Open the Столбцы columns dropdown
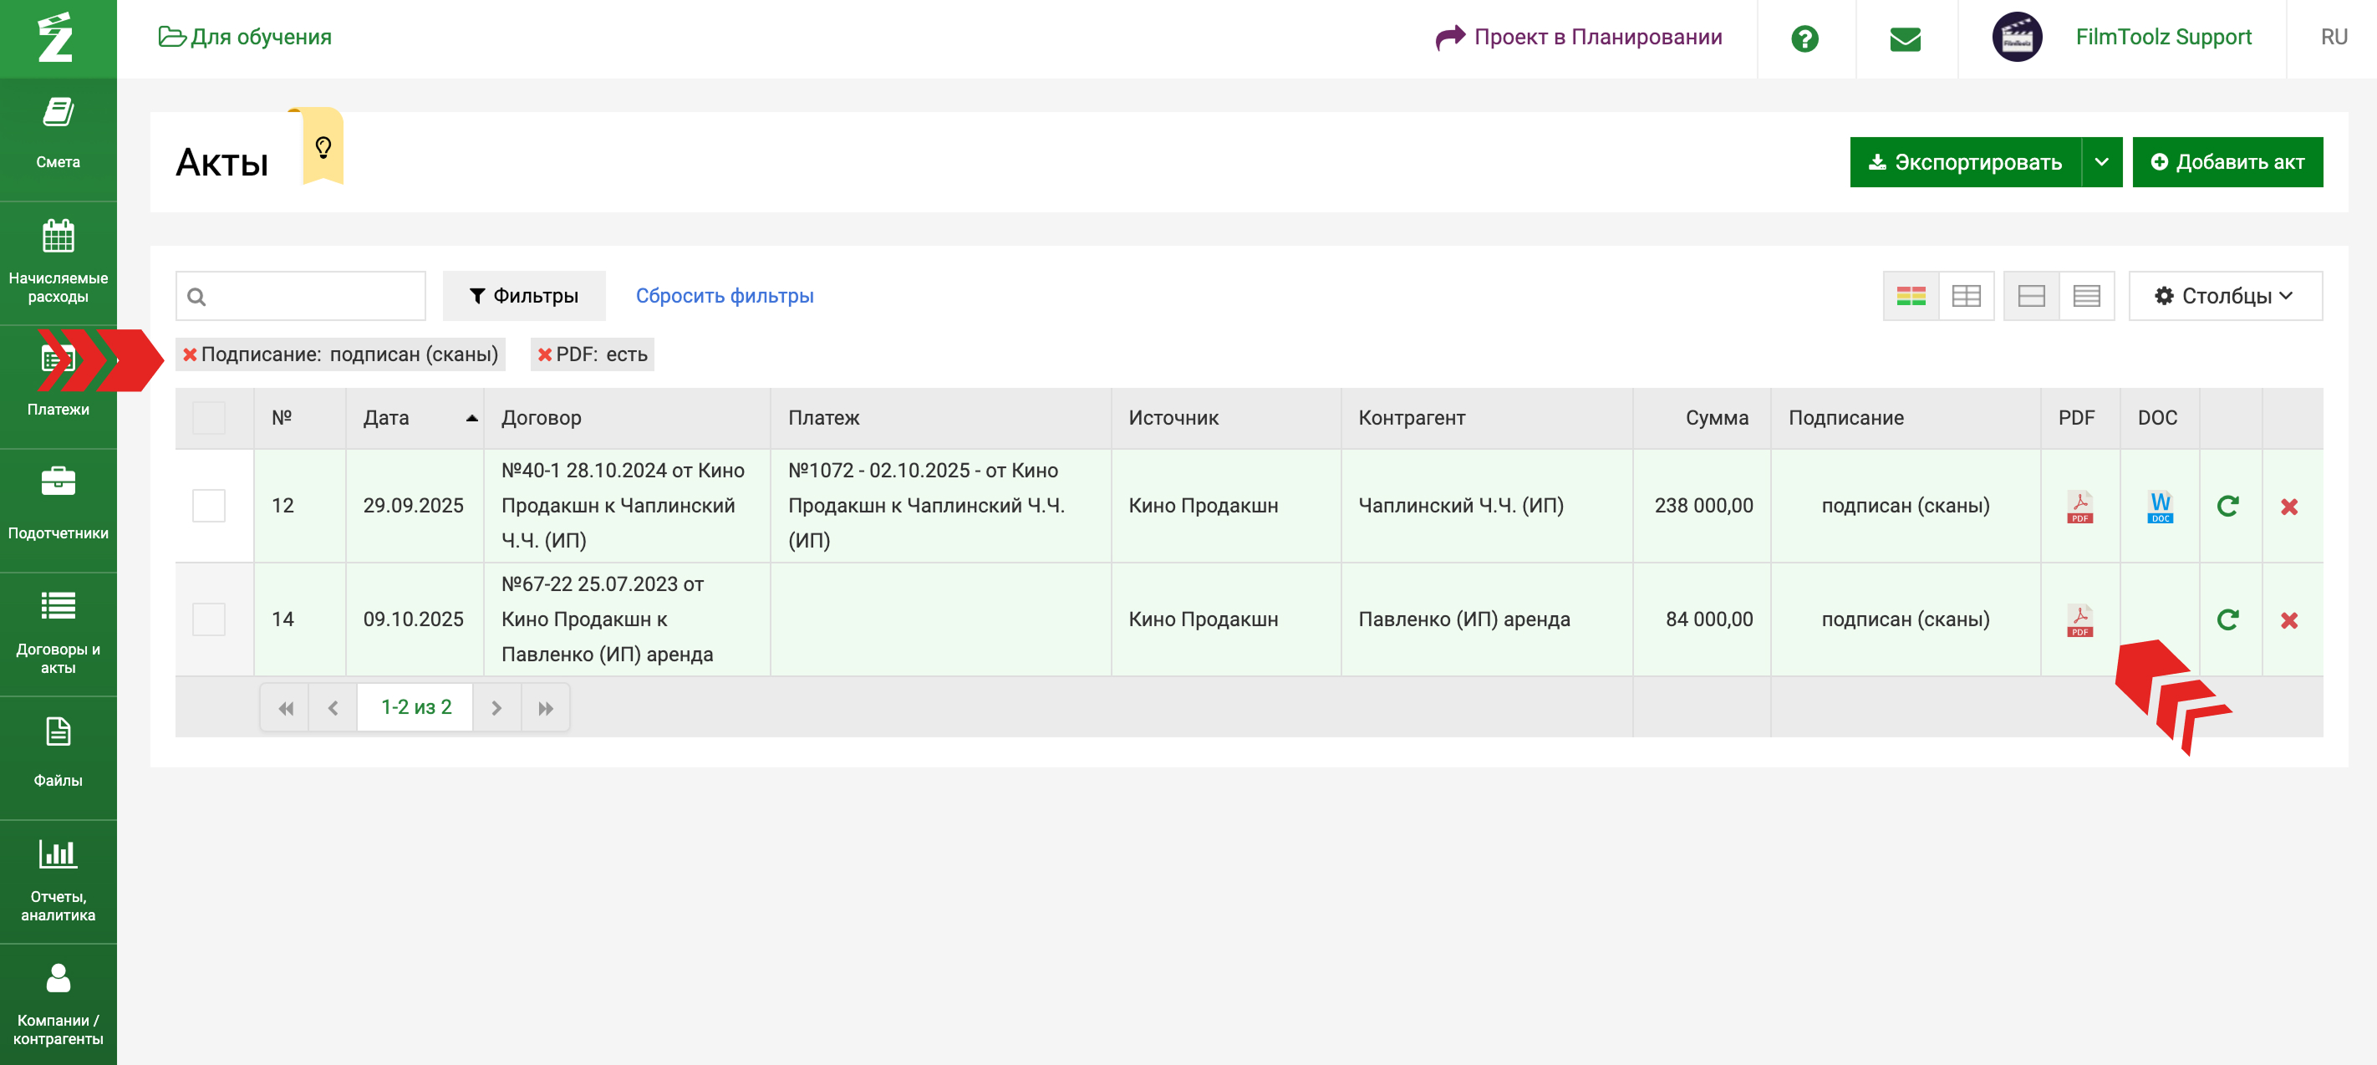The width and height of the screenshot is (2377, 1065). [2224, 296]
